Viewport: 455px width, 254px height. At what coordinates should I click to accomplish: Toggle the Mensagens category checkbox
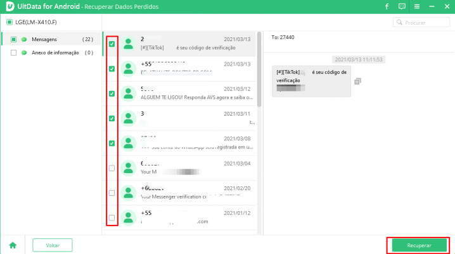[14, 39]
